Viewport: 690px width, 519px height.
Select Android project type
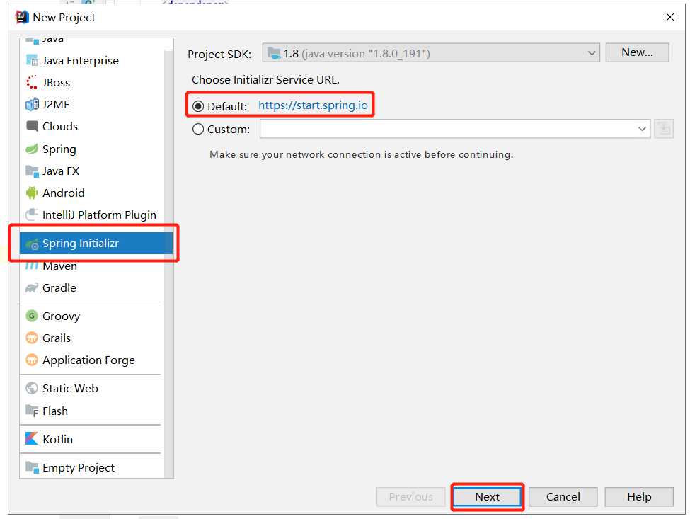(x=92, y=193)
